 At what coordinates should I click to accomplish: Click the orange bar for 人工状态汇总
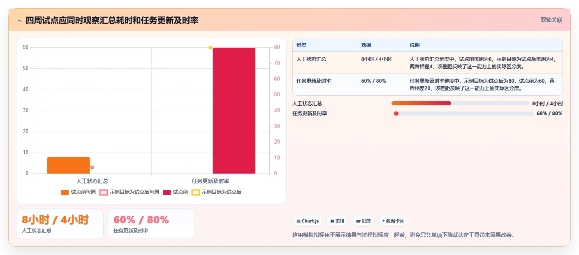(x=69, y=165)
